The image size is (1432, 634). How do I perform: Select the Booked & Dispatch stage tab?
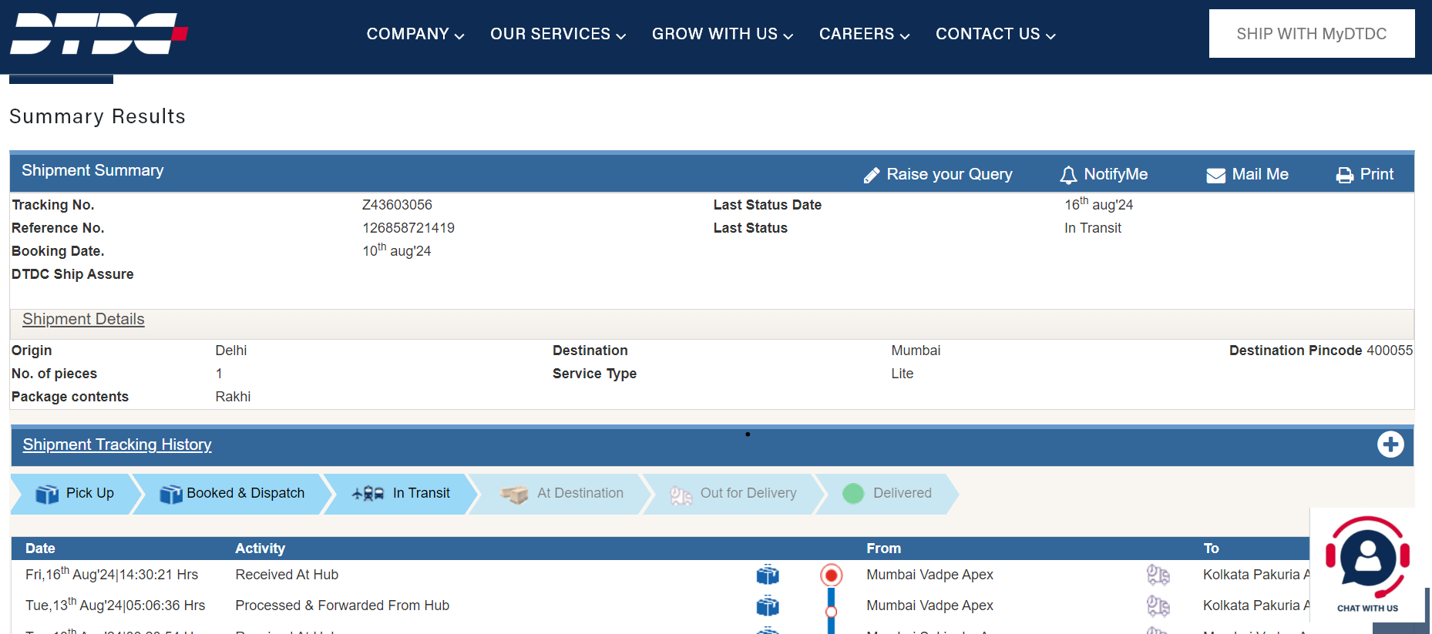232,494
